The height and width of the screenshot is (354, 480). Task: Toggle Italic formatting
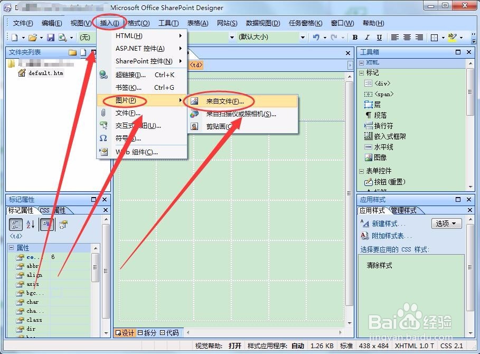point(367,38)
